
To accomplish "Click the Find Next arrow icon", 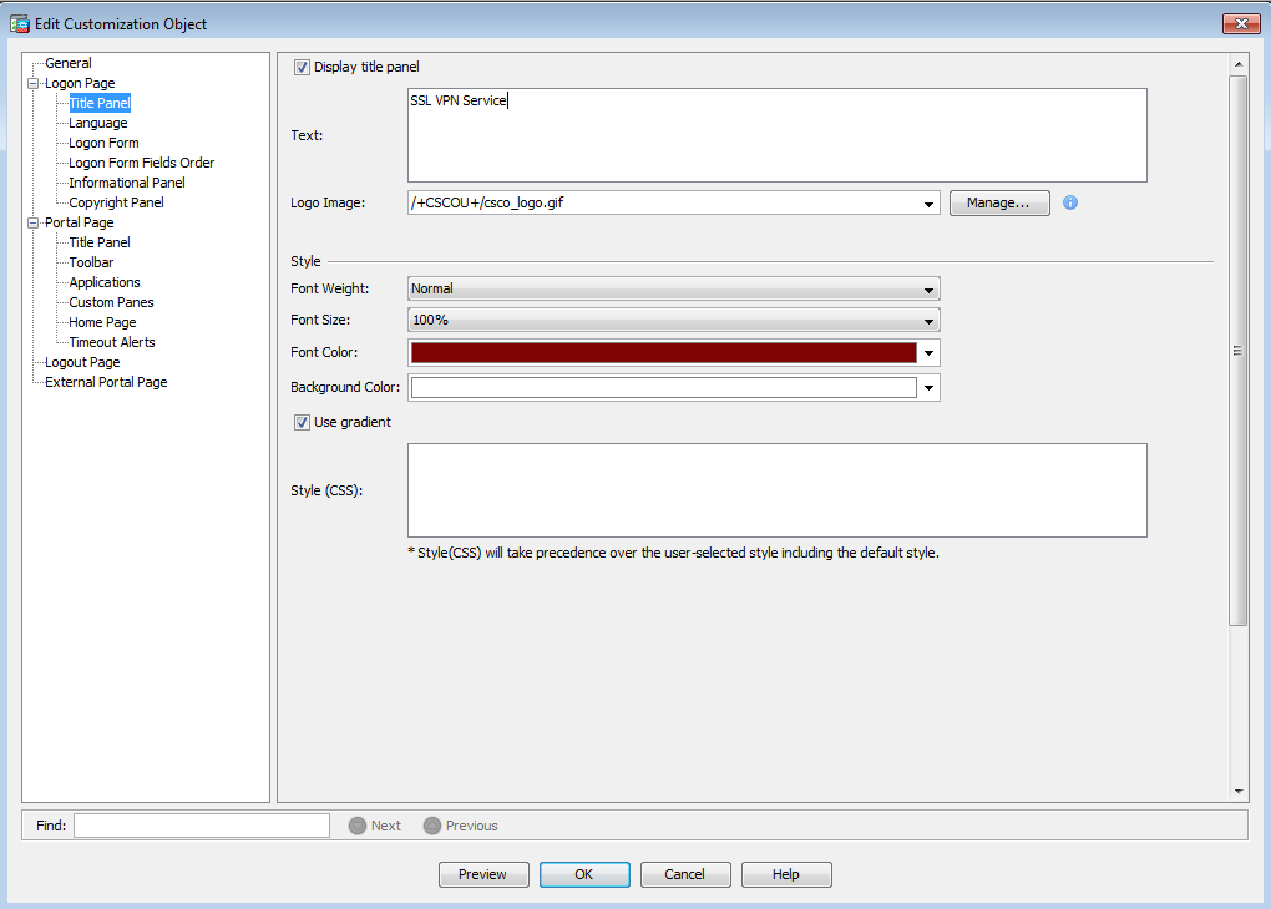I will click(x=357, y=826).
